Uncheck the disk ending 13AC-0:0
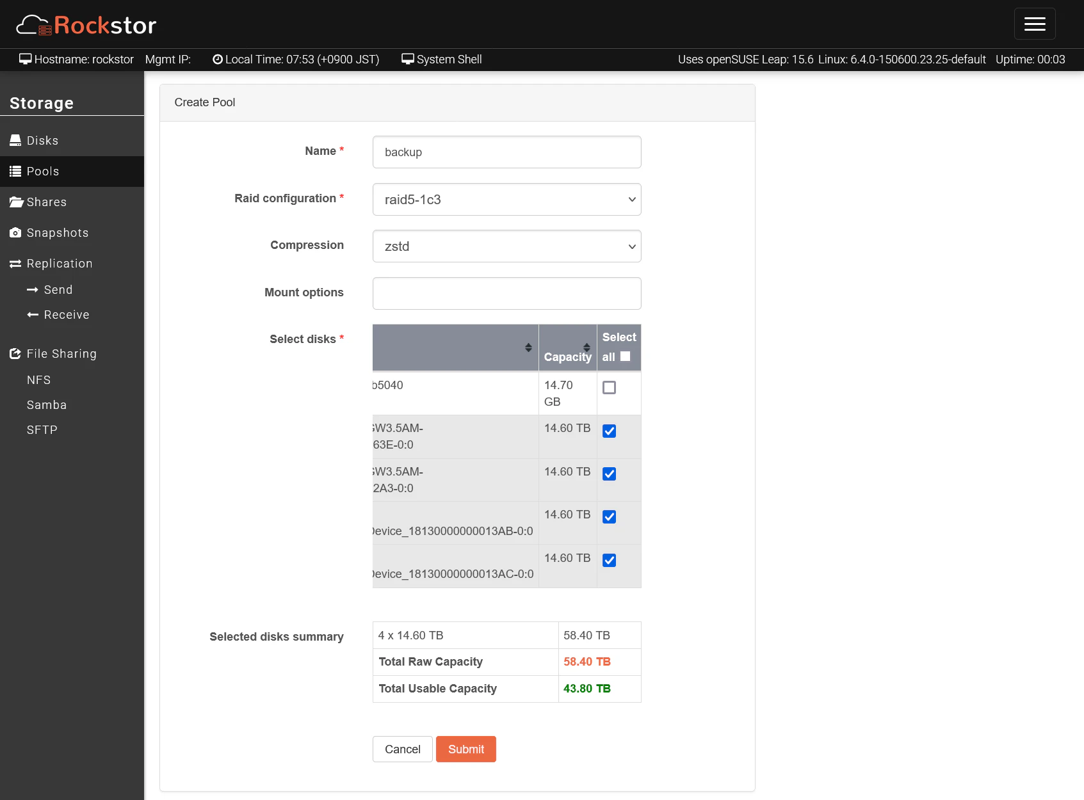Image resolution: width=1084 pixels, height=800 pixels. (x=610, y=561)
